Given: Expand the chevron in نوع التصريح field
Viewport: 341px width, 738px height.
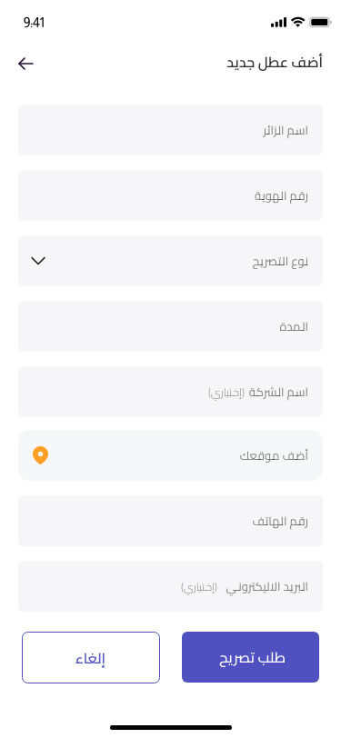Looking at the screenshot, I should [37, 261].
